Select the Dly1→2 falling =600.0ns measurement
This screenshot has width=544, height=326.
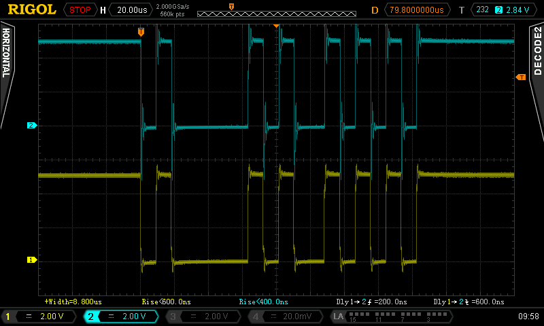point(469,302)
